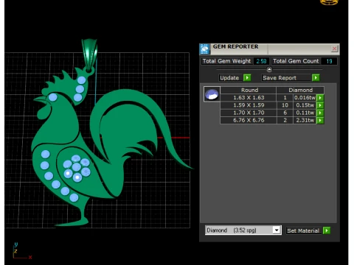
Task: Click the Total Gem Count value 19
Action: (x=329, y=61)
